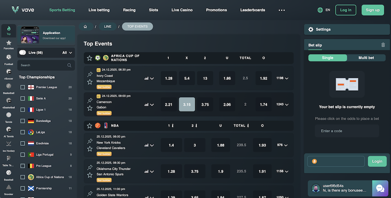The width and height of the screenshot is (391, 198).
Task: Check the LaLiga checkbox
Action: click(23, 132)
